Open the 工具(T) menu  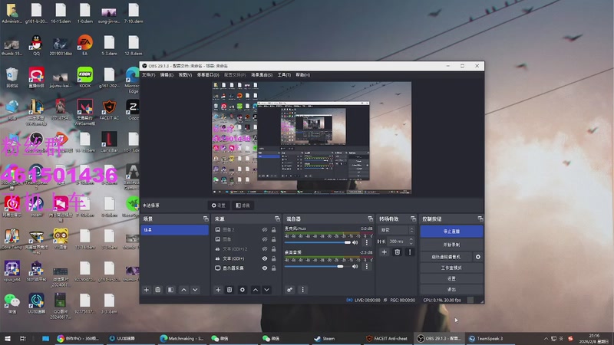click(x=284, y=74)
